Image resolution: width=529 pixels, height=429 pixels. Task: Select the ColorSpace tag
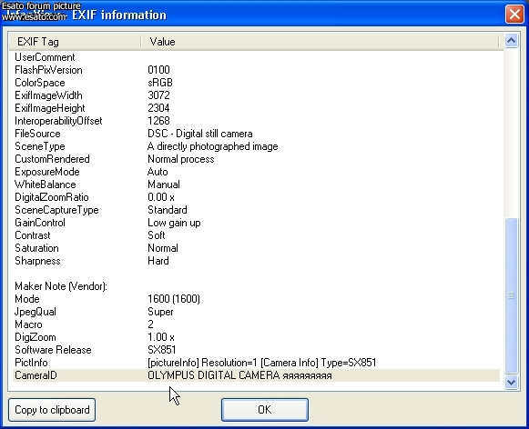tap(40, 83)
